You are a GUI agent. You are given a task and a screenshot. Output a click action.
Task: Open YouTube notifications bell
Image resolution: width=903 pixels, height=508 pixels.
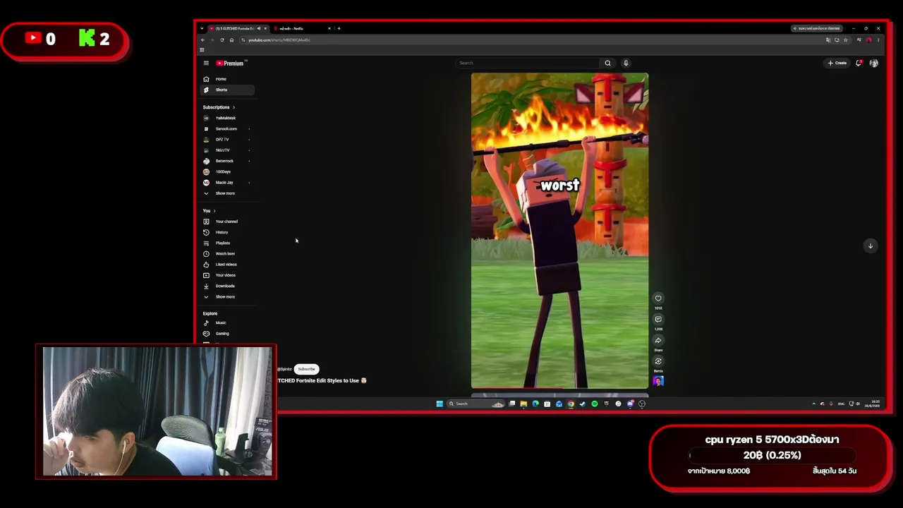click(859, 63)
